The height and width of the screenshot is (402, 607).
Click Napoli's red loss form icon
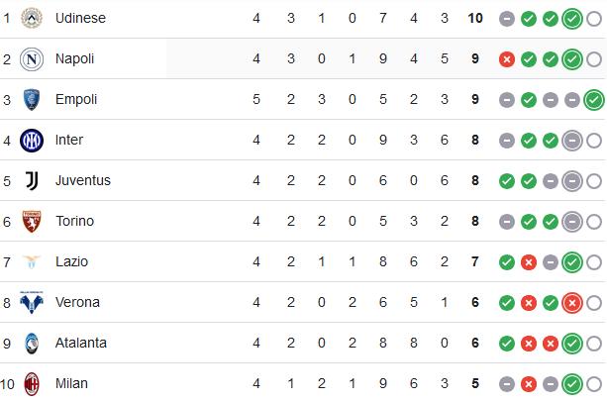point(507,59)
